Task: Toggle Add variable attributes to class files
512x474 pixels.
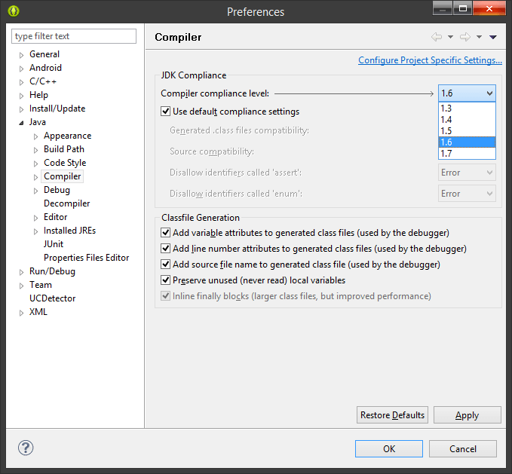Action: (166, 233)
